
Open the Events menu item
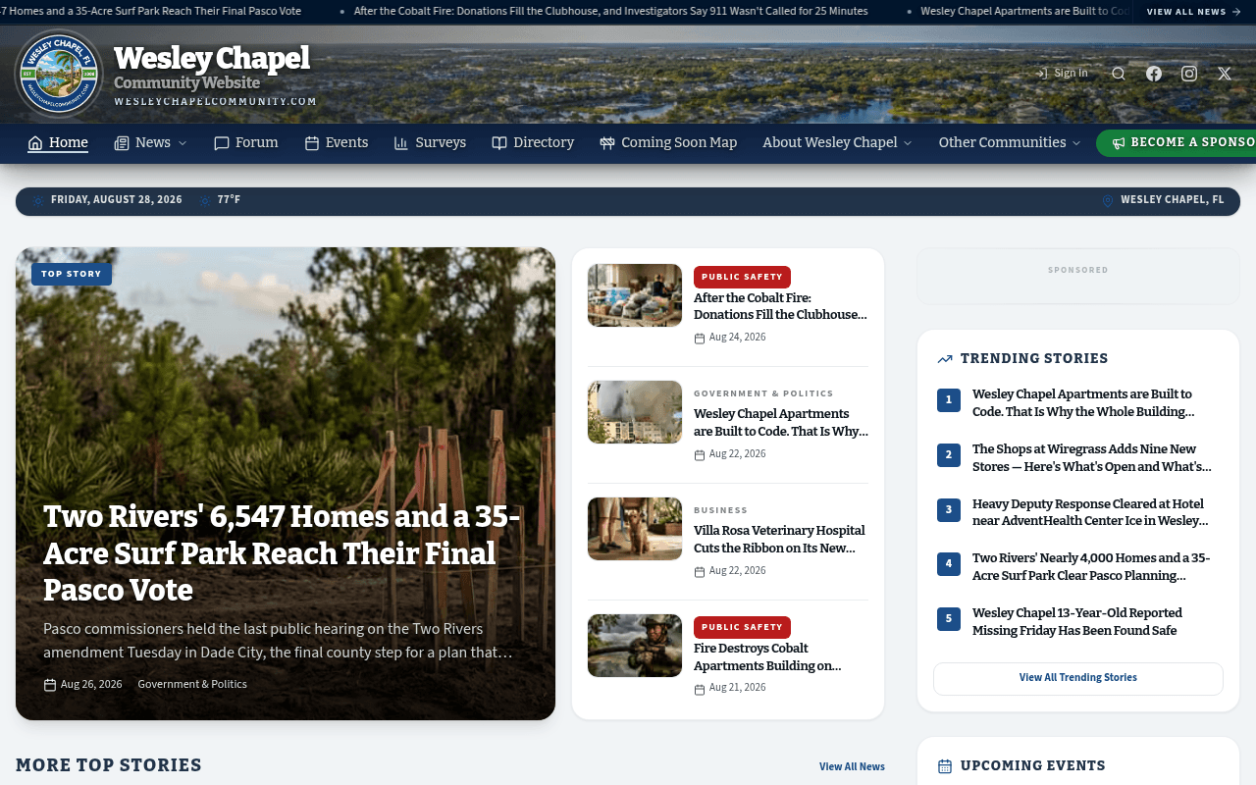(x=337, y=143)
